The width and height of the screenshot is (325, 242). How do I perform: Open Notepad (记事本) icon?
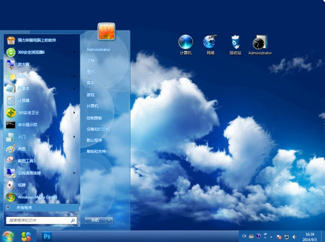[x=11, y=88]
